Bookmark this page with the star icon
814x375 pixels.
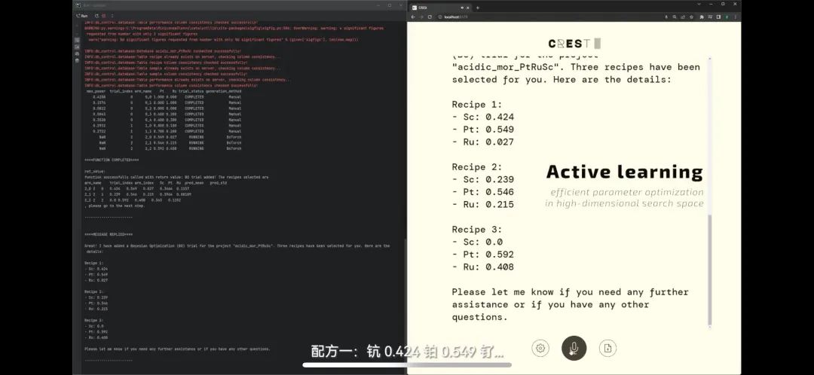(691, 17)
